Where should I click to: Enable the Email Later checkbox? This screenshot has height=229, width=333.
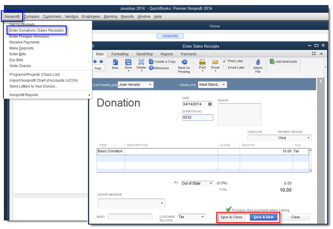(225, 68)
